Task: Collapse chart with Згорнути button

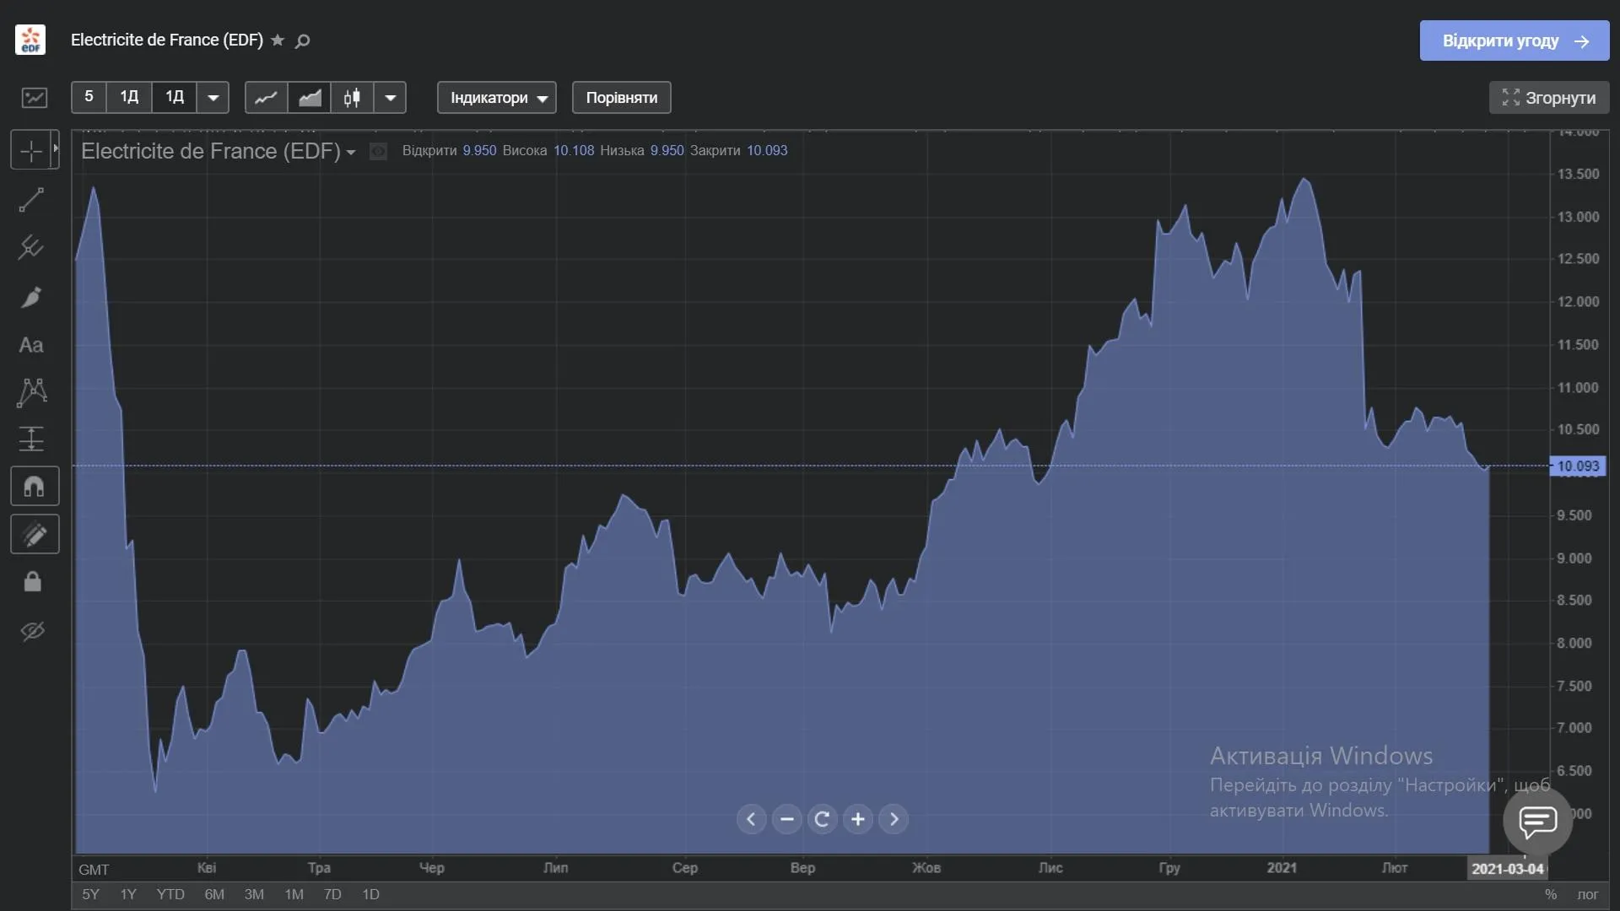Action: (1549, 98)
